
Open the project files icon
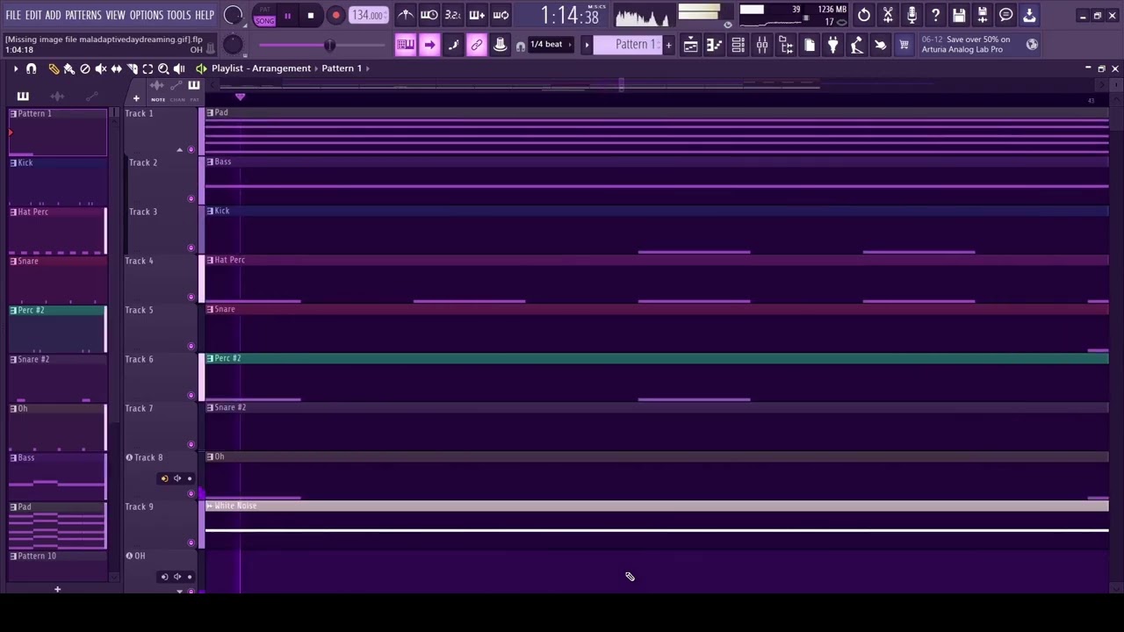[810, 45]
